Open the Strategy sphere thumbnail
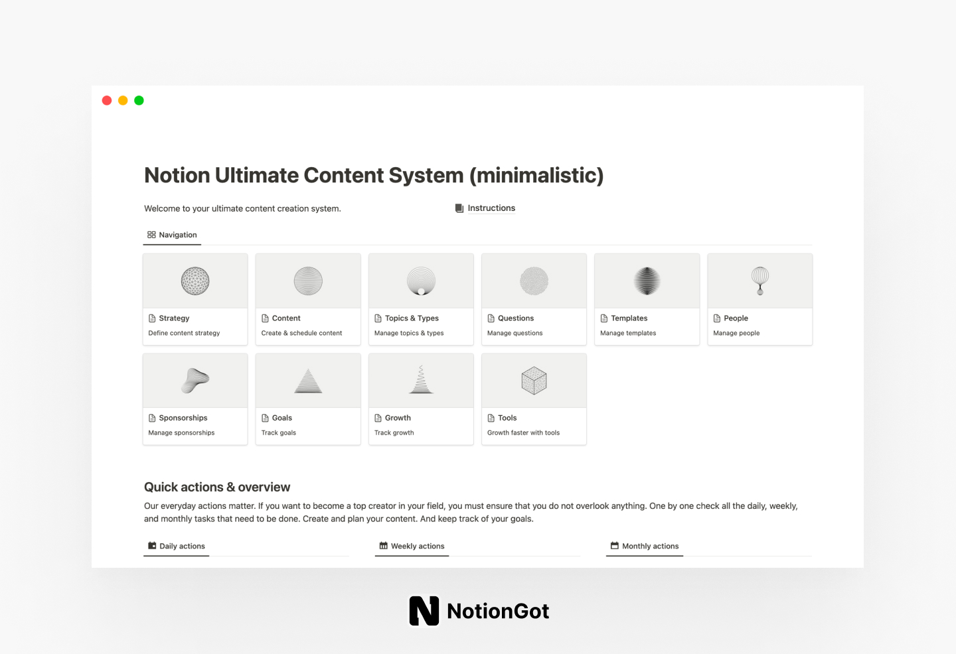 coord(195,281)
